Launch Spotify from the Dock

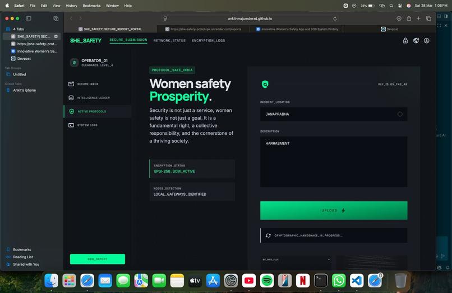267,280
